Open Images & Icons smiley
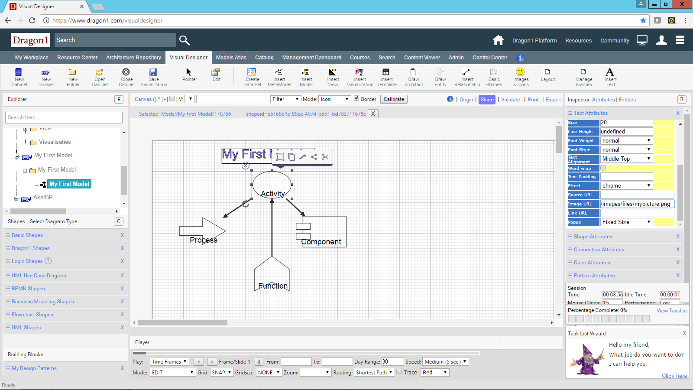The image size is (693, 390). click(x=520, y=72)
